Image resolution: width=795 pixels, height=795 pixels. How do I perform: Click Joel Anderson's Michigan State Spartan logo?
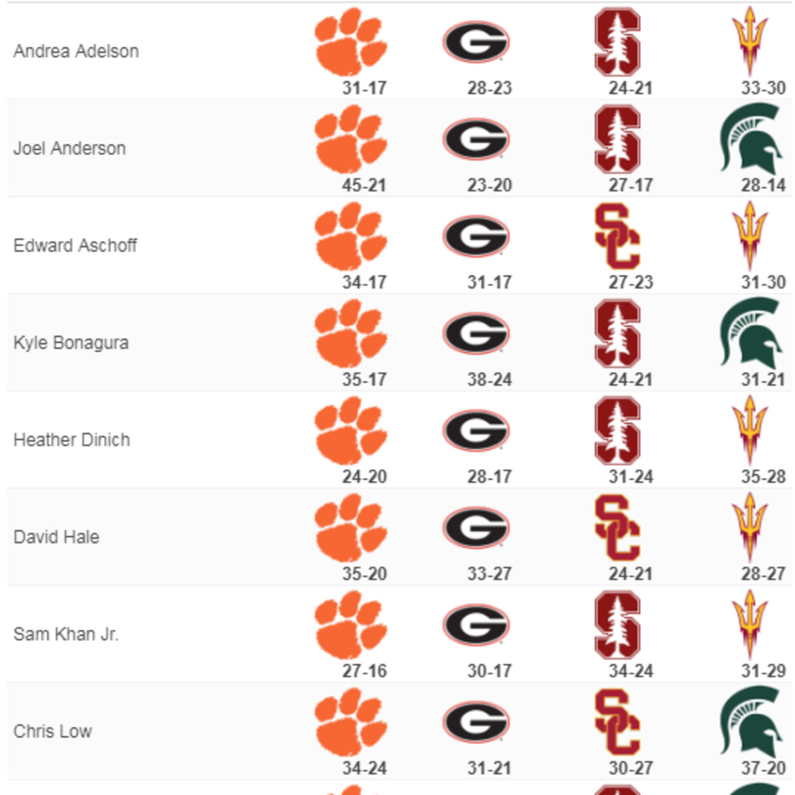(x=750, y=139)
